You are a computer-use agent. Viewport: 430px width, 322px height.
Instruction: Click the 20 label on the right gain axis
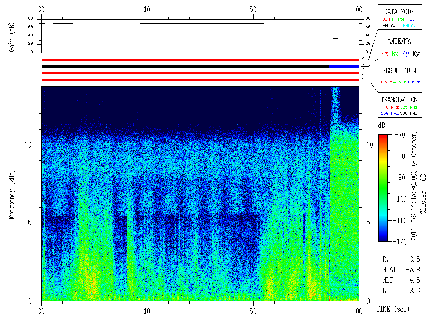[368, 44]
